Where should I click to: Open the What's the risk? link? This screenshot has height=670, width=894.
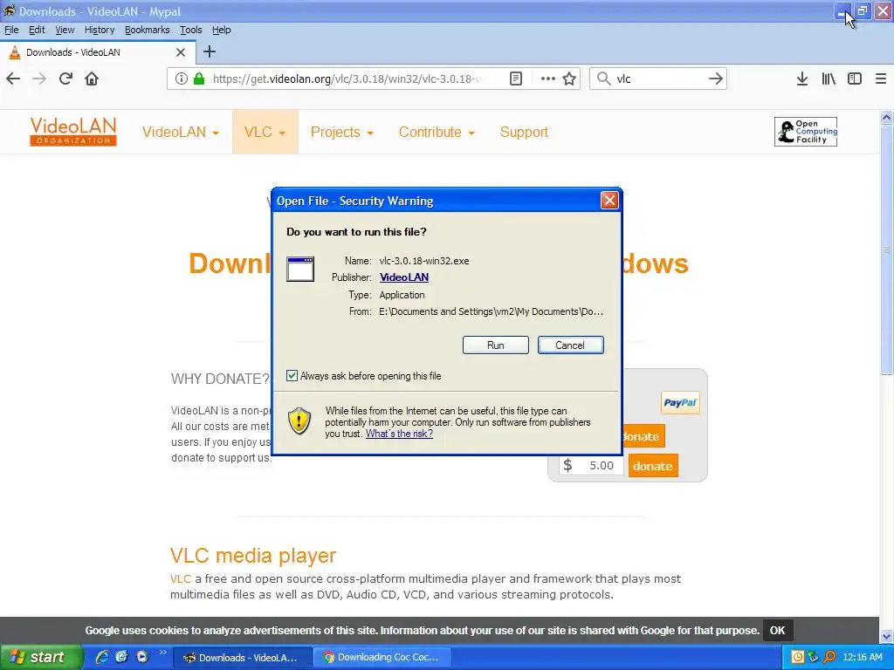(399, 434)
